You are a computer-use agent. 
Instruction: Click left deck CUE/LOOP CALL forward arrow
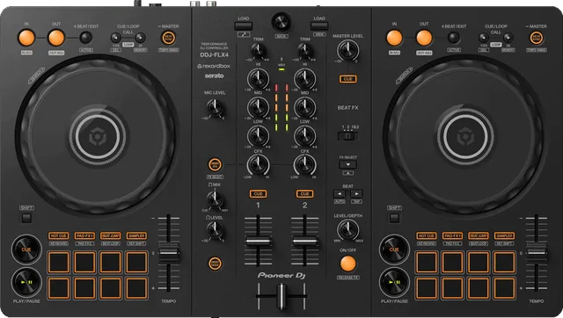coord(141,37)
